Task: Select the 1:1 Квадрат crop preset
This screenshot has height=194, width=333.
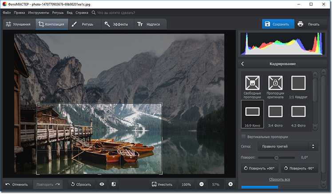Action: point(298,83)
